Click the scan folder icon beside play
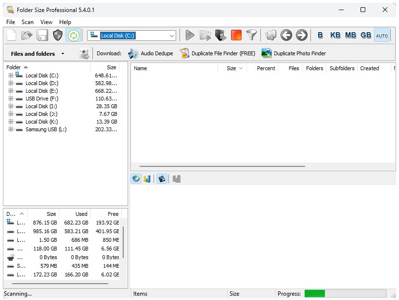This screenshot has height=300, width=399. pos(206,35)
